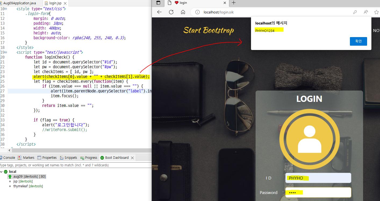Click the Start Bootstrap brand link
This screenshot has width=380, height=201.
pos(209,30)
